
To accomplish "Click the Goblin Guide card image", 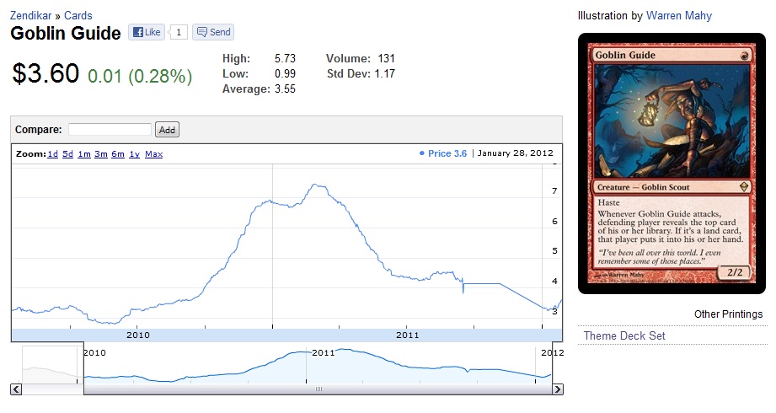I will coord(671,164).
